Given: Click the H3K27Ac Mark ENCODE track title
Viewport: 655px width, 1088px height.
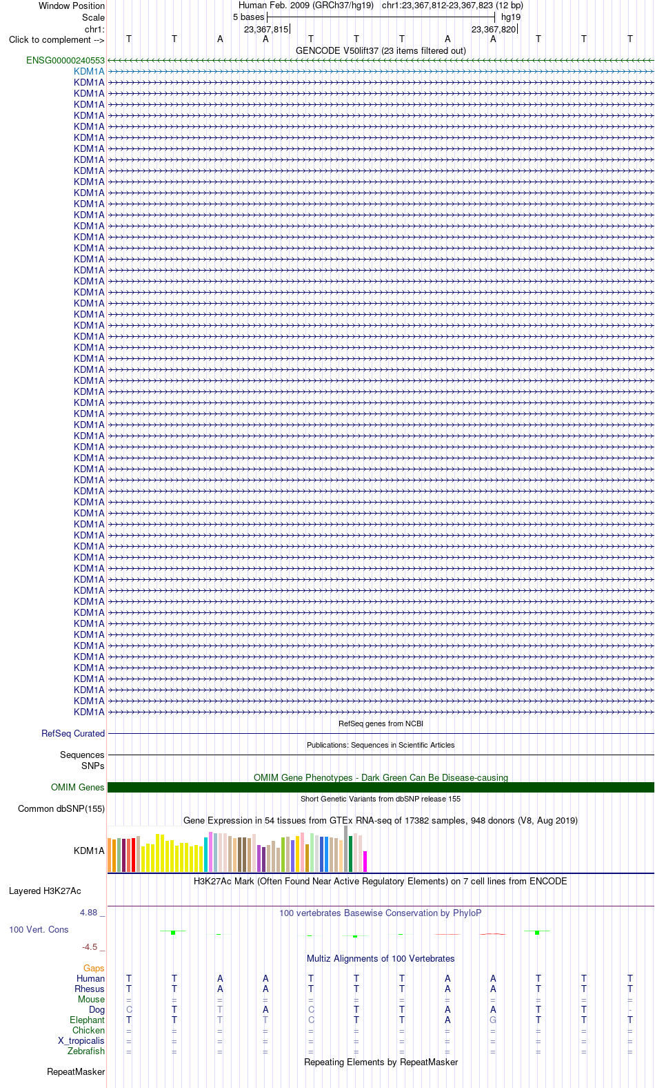Looking at the screenshot, I should (381, 881).
